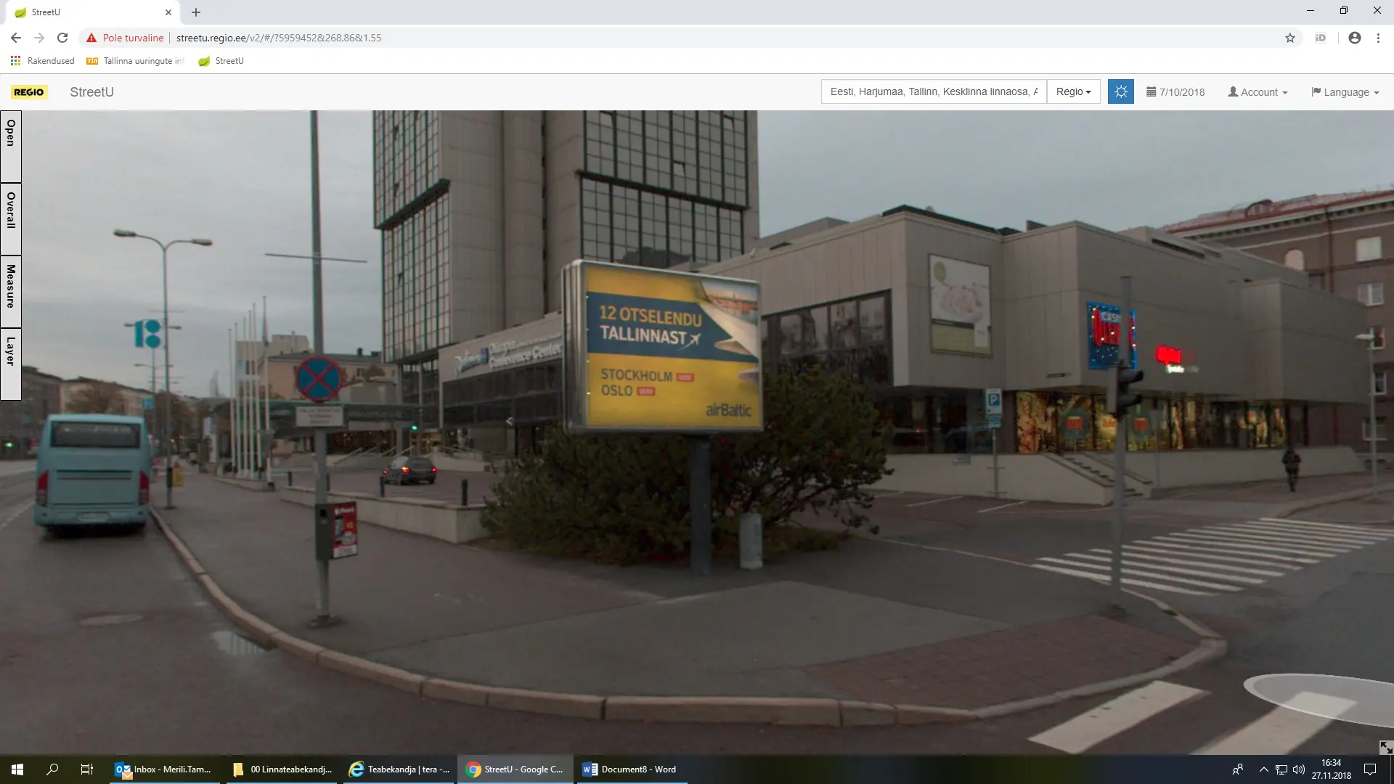Open a new browser tab
Screen dimensions: 1394x784
pos(196,12)
